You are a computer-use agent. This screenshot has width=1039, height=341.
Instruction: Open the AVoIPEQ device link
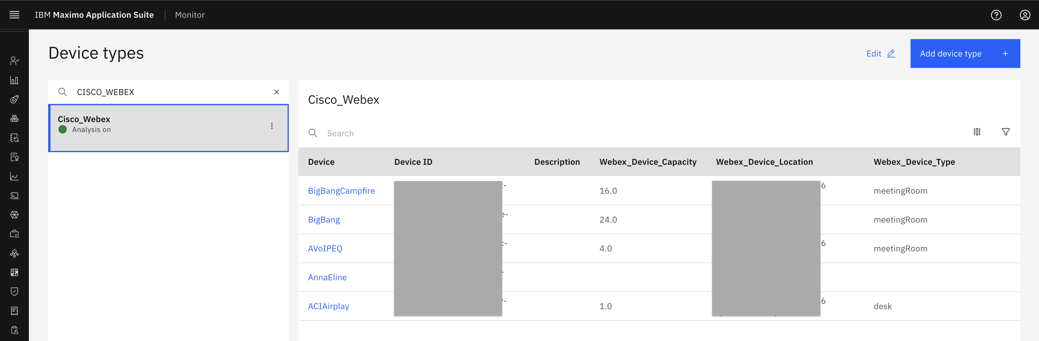[x=325, y=248]
